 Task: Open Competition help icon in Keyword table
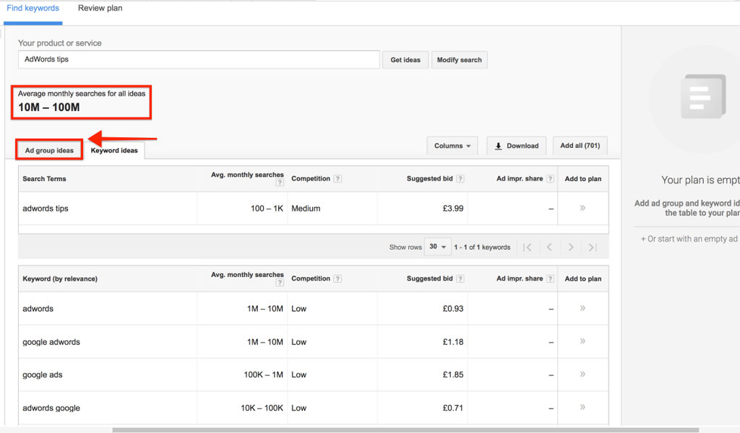(337, 279)
